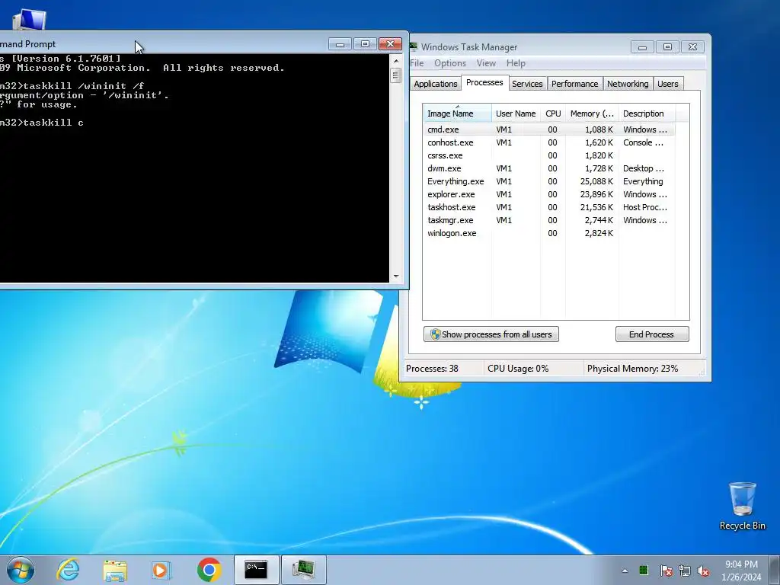Switch to the Networking tab
The width and height of the screenshot is (780, 585).
628,84
